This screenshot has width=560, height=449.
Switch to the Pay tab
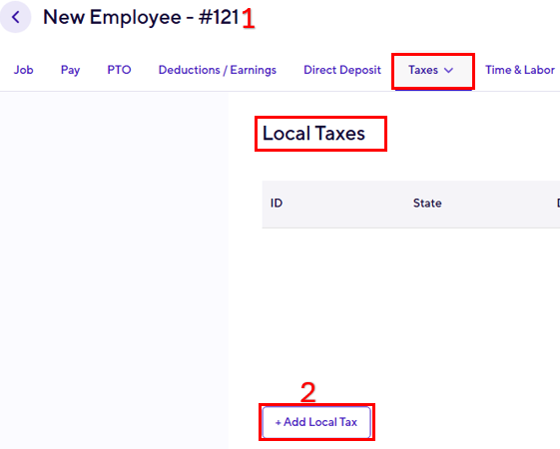[x=70, y=70]
